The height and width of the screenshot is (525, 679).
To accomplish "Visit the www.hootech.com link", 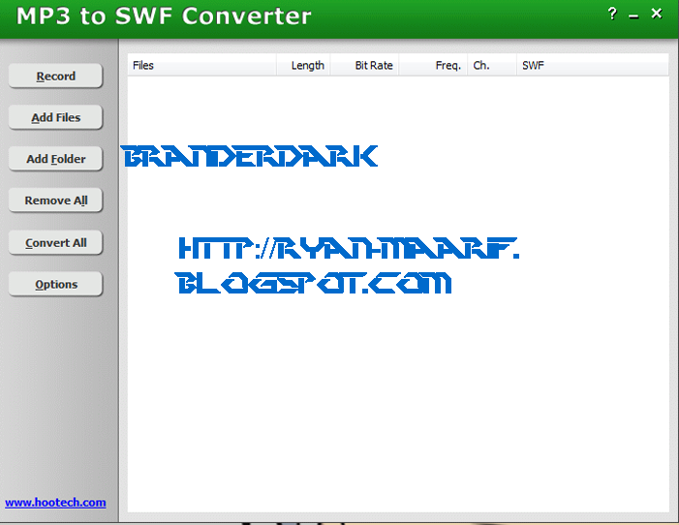I will point(55,503).
